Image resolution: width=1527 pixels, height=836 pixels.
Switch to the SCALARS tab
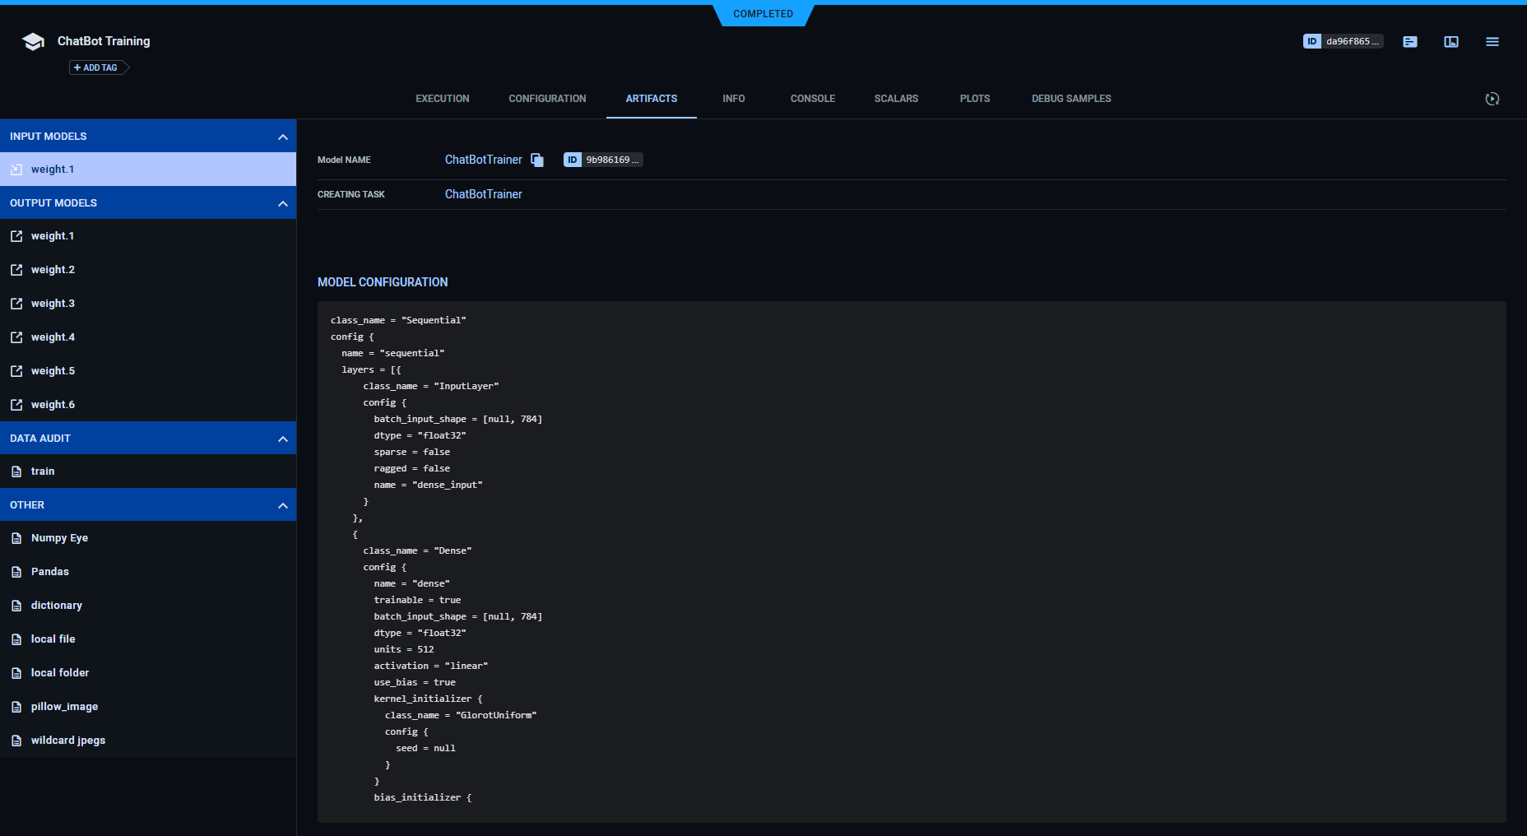coord(896,98)
